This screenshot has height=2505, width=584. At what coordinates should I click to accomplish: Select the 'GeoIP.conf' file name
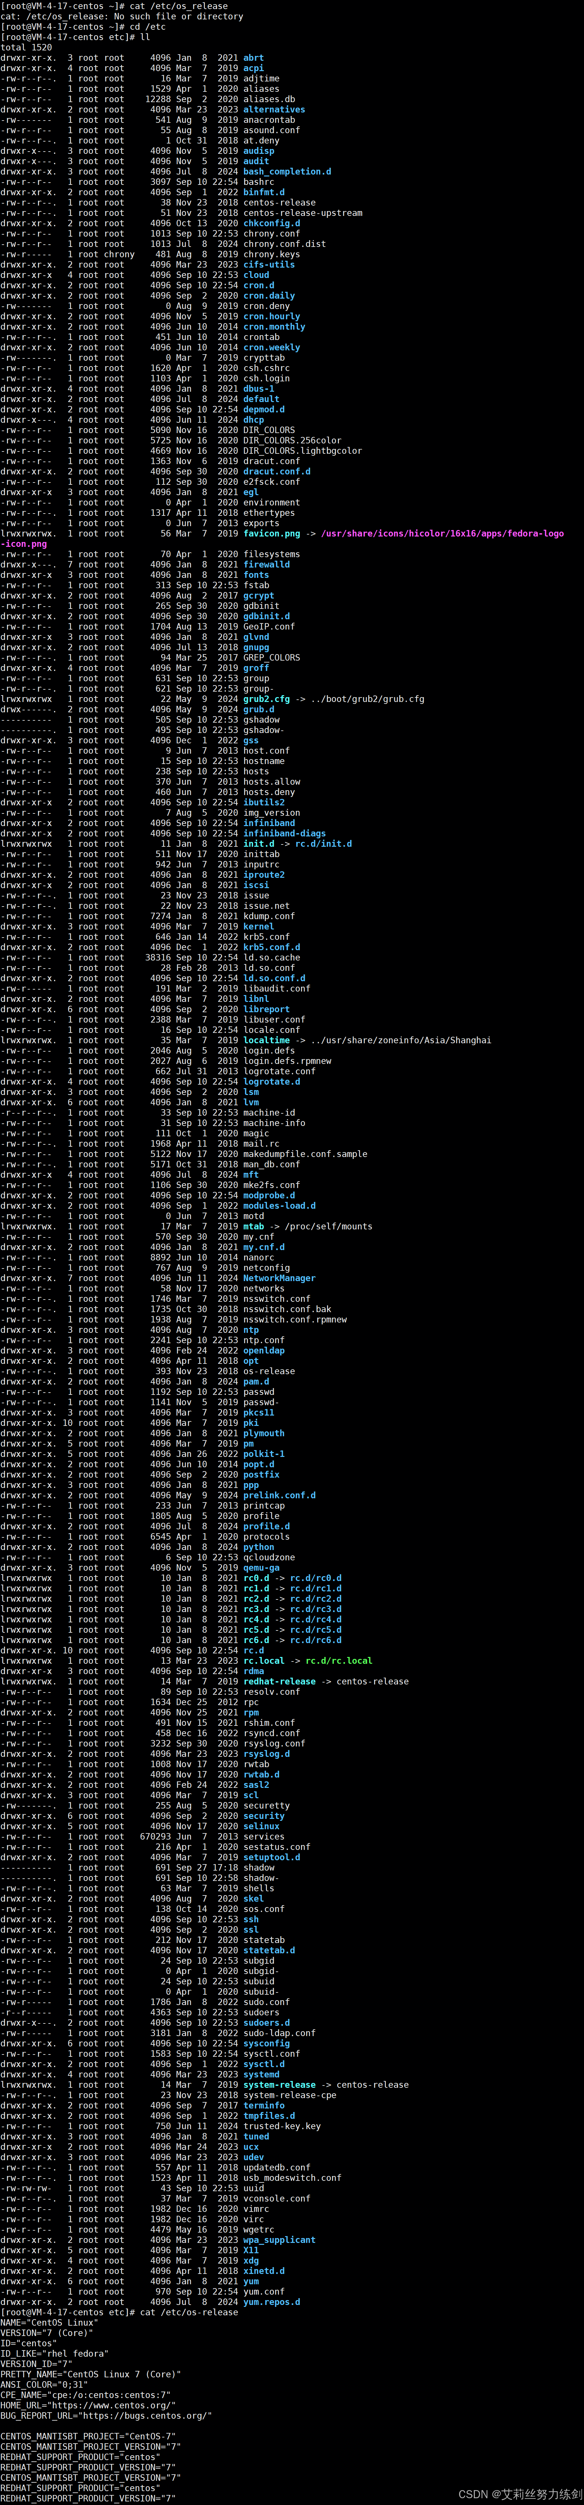coord(269,626)
